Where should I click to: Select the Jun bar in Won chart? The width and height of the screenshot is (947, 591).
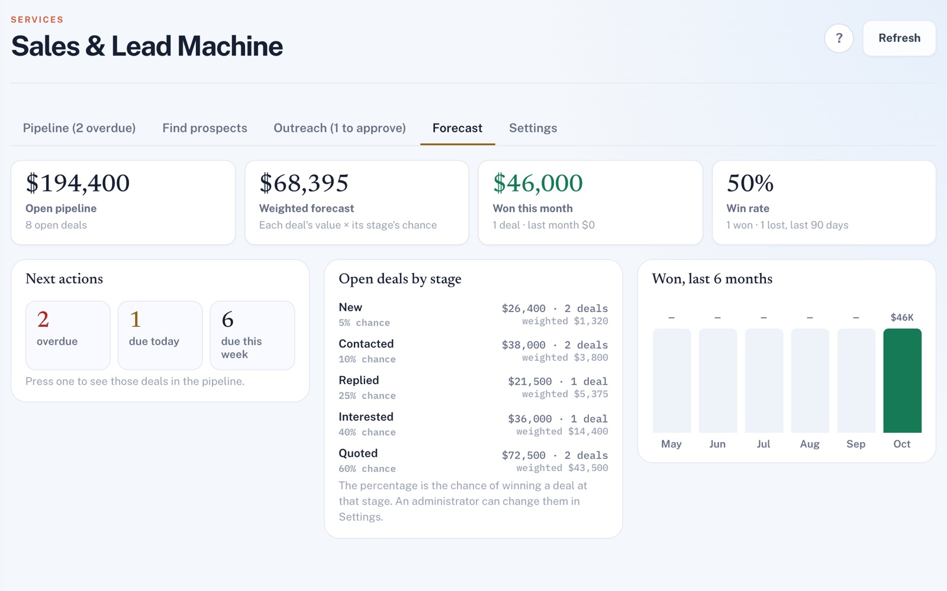point(717,381)
